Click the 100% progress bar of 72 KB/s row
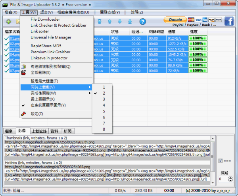The image size is (238, 196). tap(198, 71)
